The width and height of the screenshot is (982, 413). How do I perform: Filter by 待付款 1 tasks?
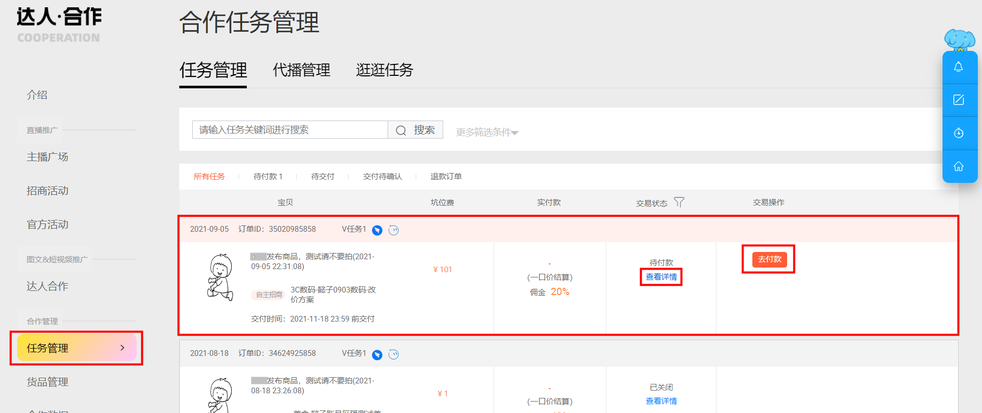click(268, 177)
